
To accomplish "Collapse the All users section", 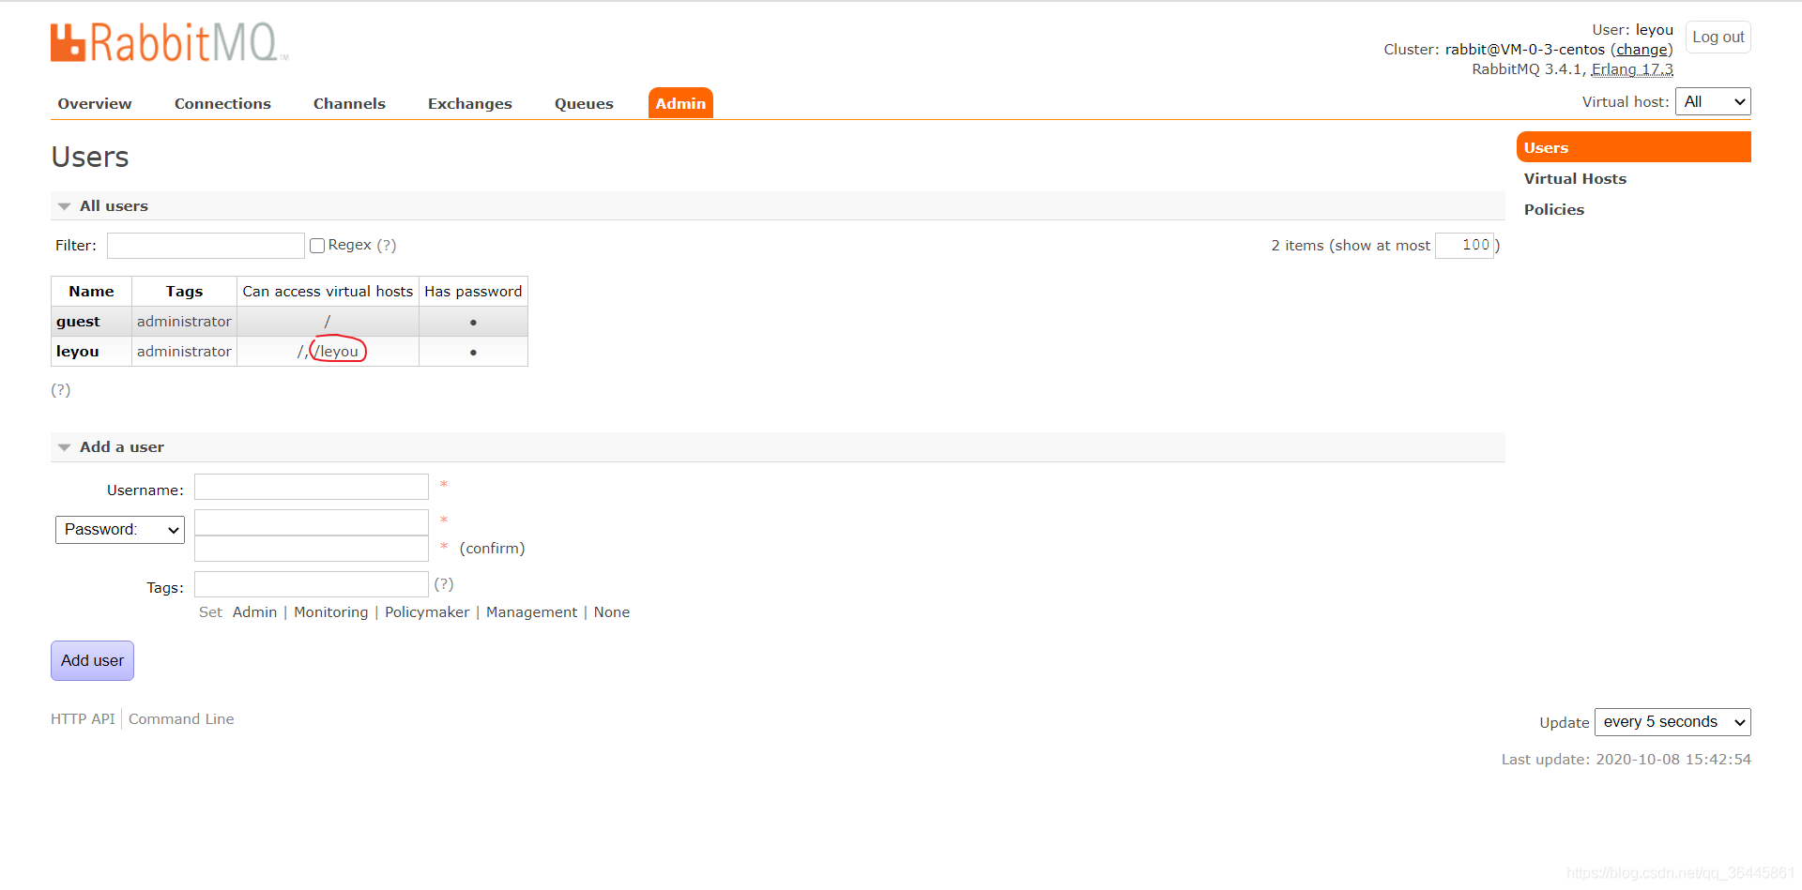I will coord(64,205).
